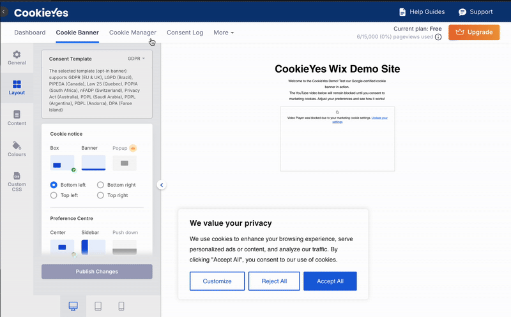Click Publish Changes button

(x=97, y=272)
